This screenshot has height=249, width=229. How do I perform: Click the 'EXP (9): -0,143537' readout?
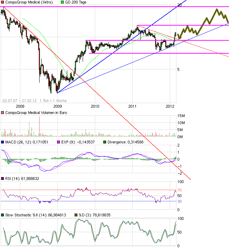78,142
